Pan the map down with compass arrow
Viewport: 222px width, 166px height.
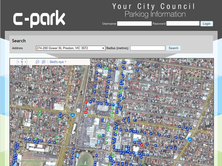(22, 65)
